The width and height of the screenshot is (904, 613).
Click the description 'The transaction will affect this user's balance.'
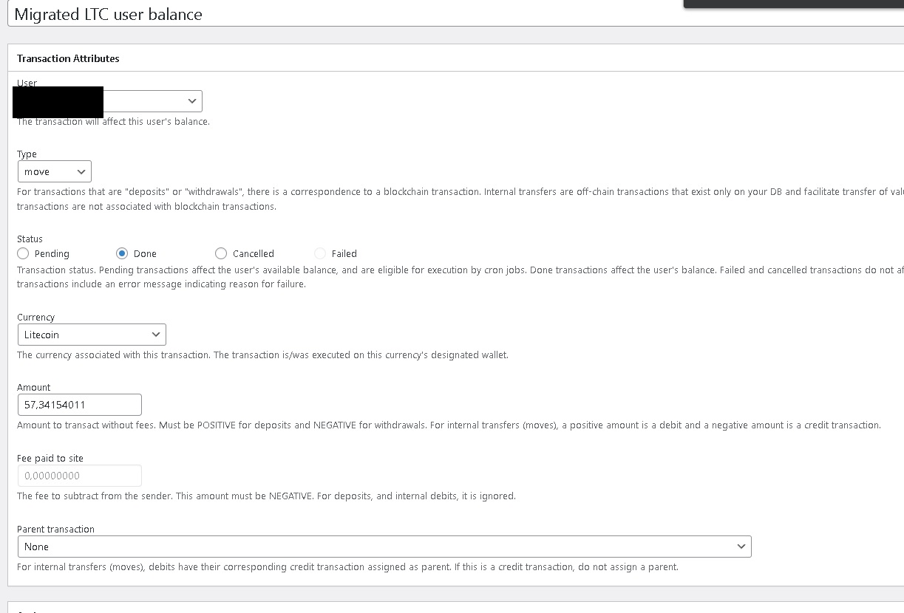click(113, 122)
